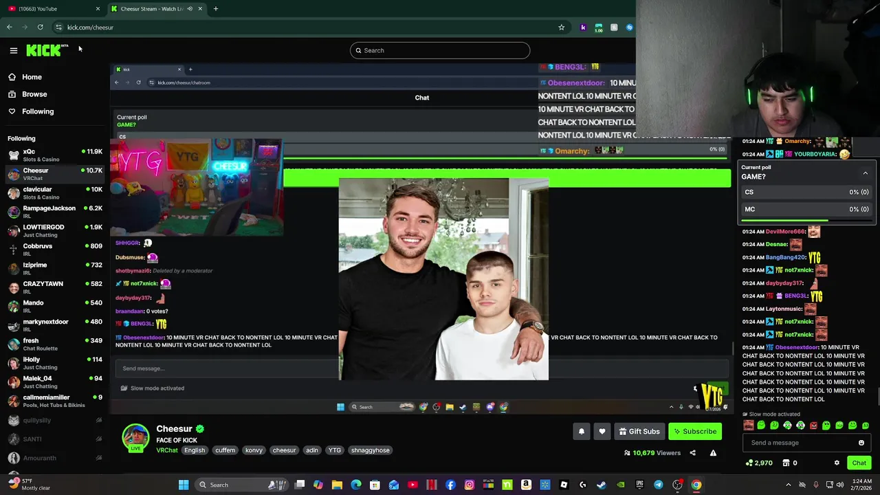Open the chat shop icon
Screen dimensions: 880x495
786,463
